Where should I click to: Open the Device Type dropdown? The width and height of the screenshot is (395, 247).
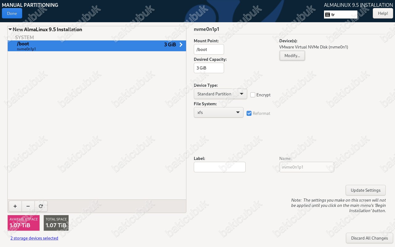click(220, 94)
